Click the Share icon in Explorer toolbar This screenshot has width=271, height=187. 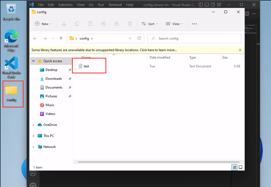pyautogui.click(x=117, y=24)
